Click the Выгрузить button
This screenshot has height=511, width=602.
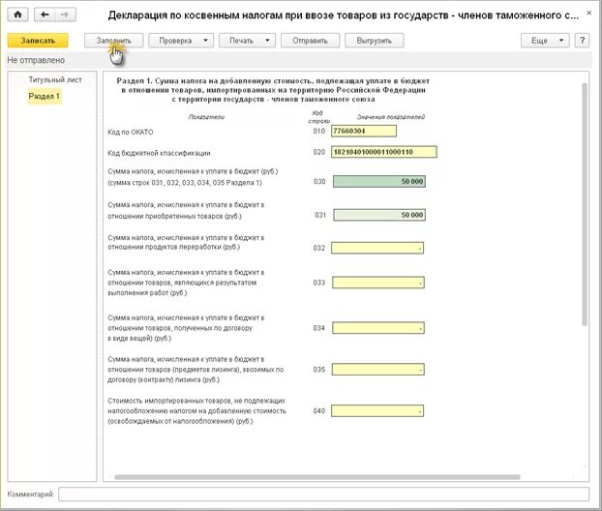374,41
